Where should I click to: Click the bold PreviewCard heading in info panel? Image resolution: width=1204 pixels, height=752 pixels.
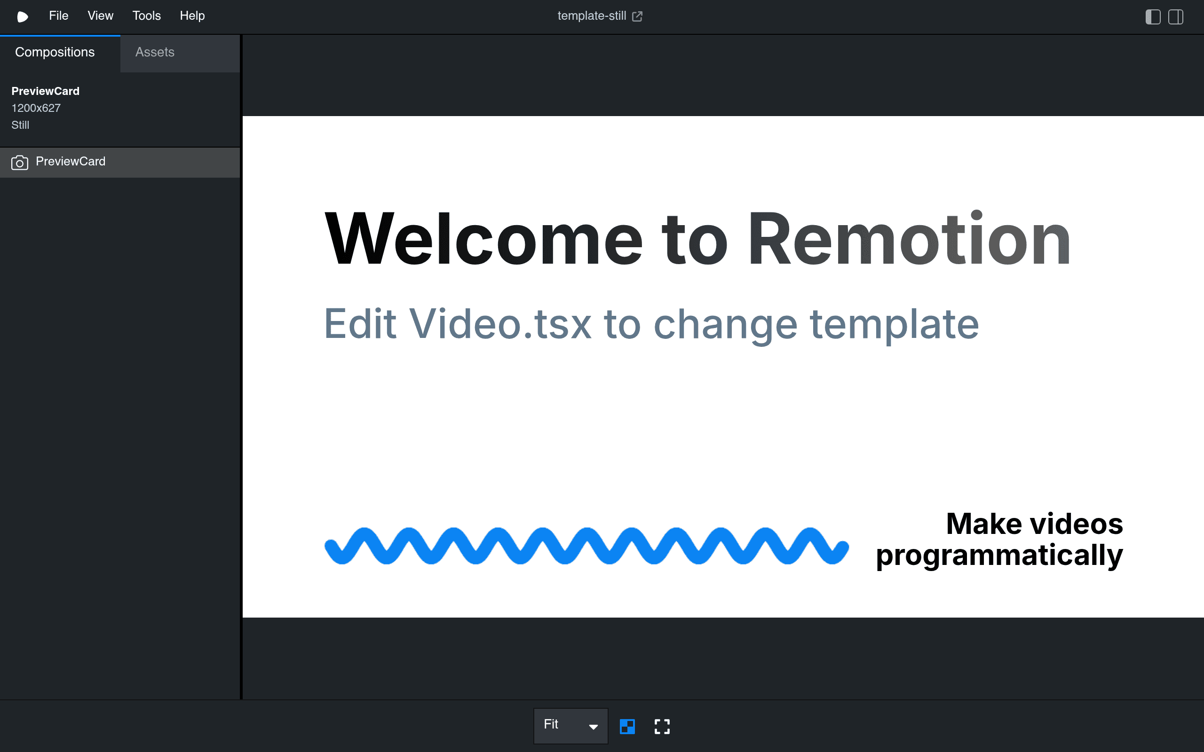click(45, 91)
